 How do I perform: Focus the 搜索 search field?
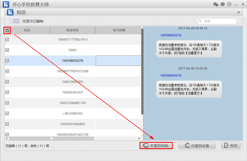coord(217,21)
